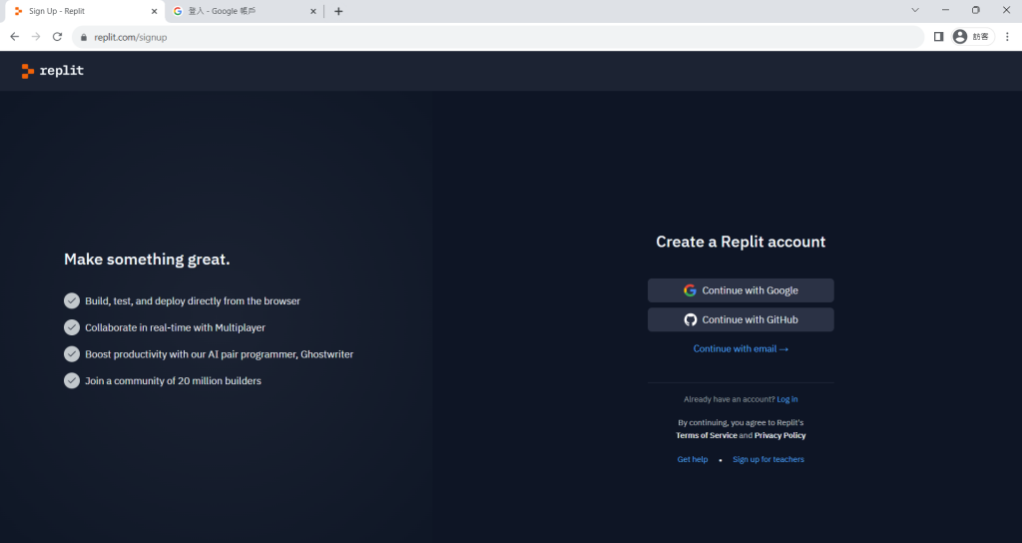This screenshot has height=543, width=1022.
Task: Switch to the Sign Up - Replit tab
Action: pos(85,11)
